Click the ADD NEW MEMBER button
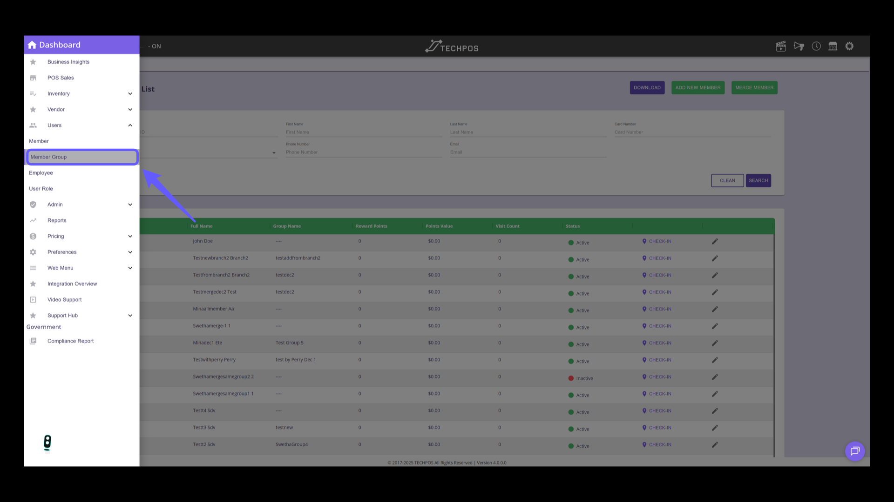The width and height of the screenshot is (894, 502). pos(698,88)
